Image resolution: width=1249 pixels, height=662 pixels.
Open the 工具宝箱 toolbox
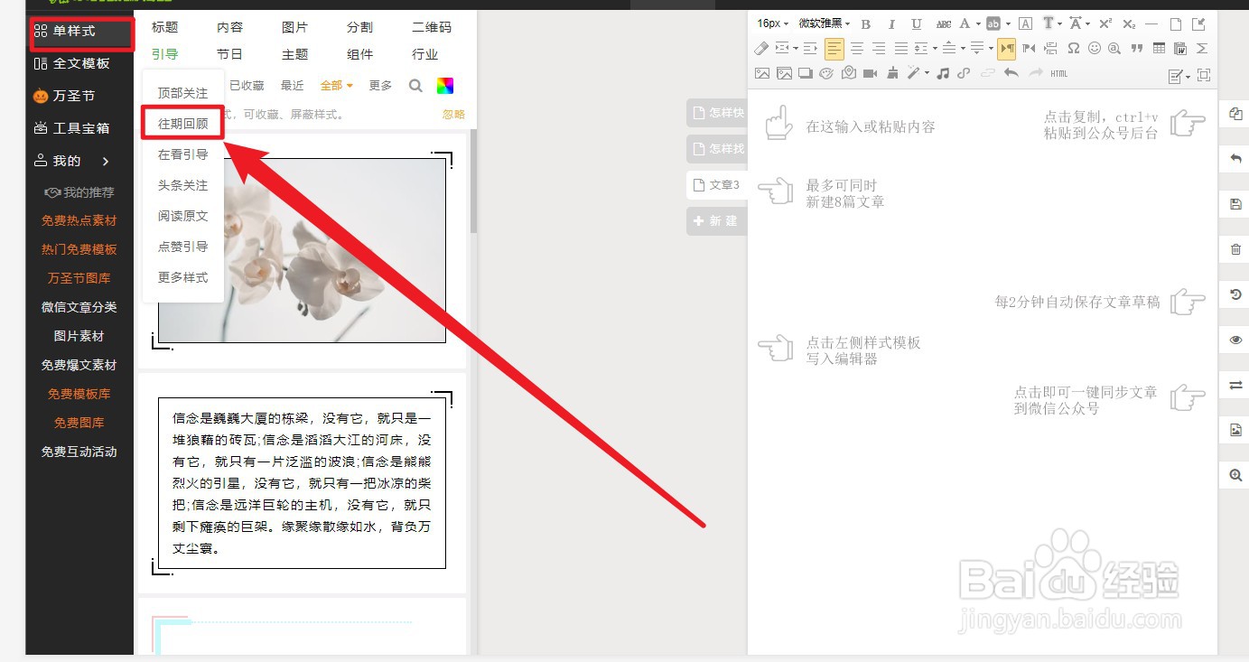[72, 128]
